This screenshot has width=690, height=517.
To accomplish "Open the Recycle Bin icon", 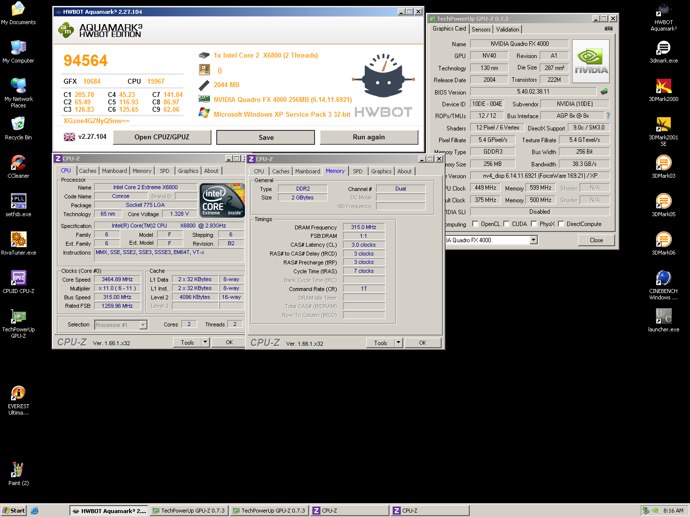I will tap(18, 129).
